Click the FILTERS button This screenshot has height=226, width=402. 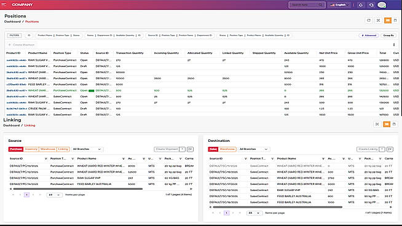click(x=14, y=36)
